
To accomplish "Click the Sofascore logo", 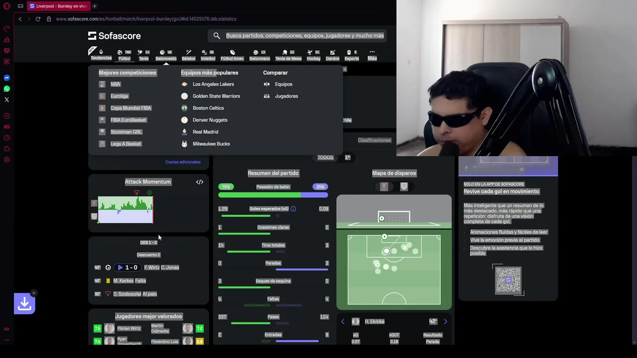I will click(114, 36).
